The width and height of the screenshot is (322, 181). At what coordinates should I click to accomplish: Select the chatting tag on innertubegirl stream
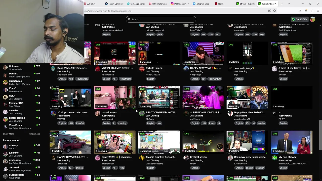pos(122,123)
